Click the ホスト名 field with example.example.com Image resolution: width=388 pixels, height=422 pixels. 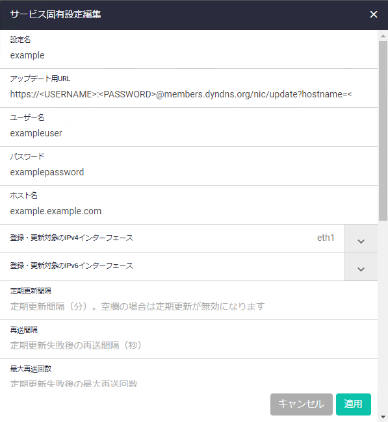(188, 211)
